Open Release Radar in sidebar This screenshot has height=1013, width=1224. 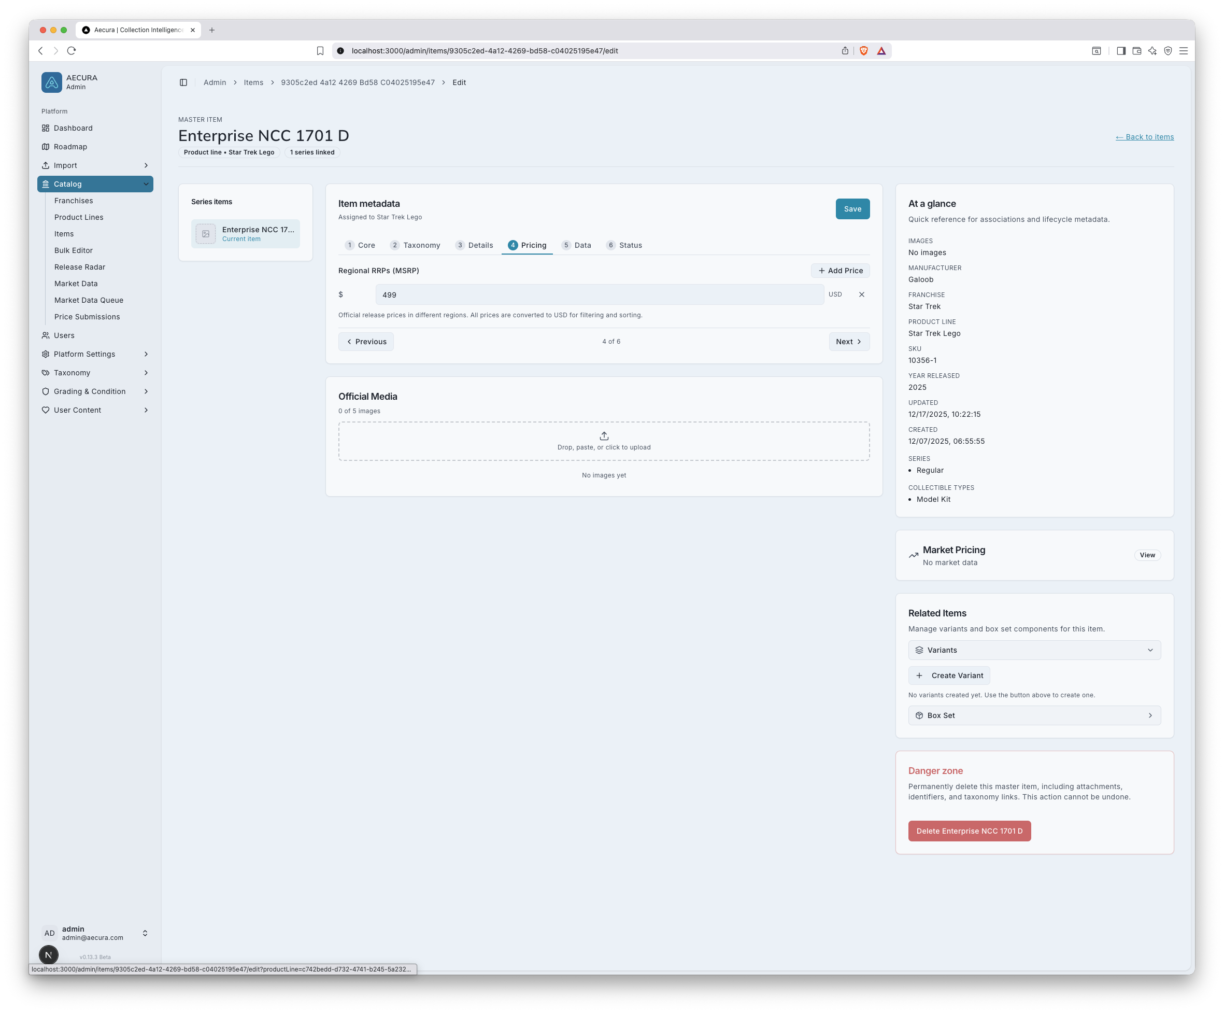click(x=80, y=267)
